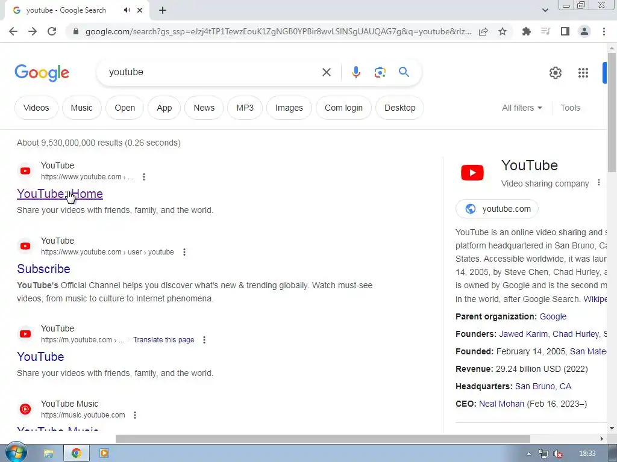
Task: Open Chrome's three-dot menu
Action: click(x=604, y=31)
